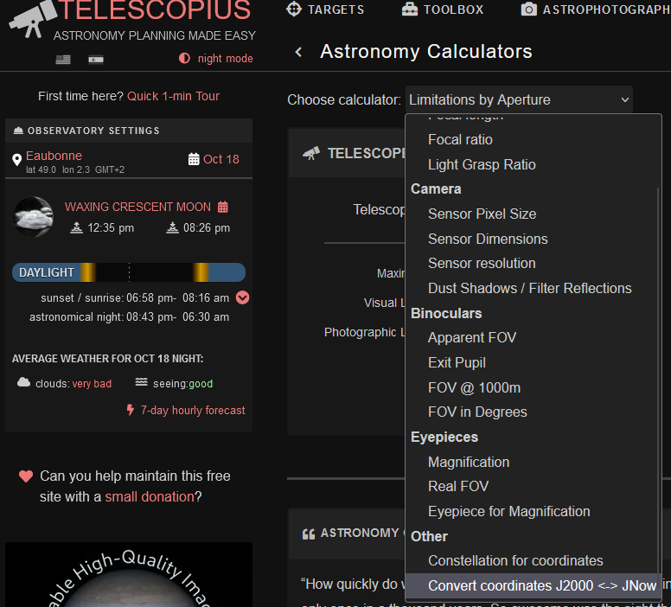This screenshot has height=607, width=671.
Task: Change the date Oct 18
Action: tap(221, 159)
